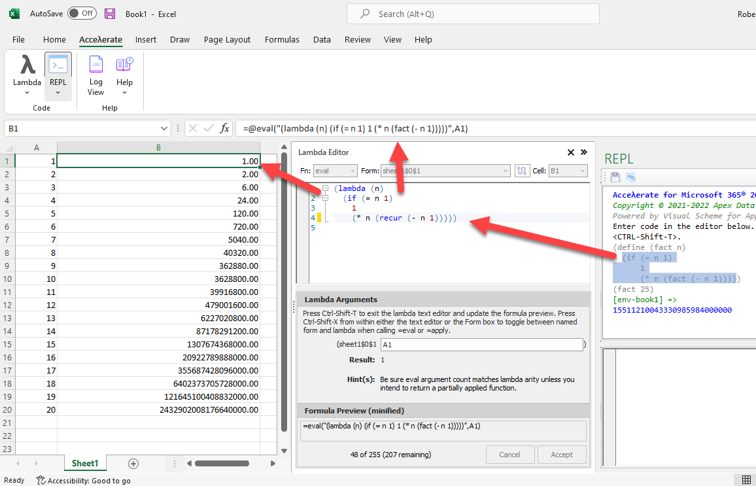Viewport: 756px width, 486px height.
Task: Open the Cell B1 dropdown
Action: pyautogui.click(x=583, y=171)
